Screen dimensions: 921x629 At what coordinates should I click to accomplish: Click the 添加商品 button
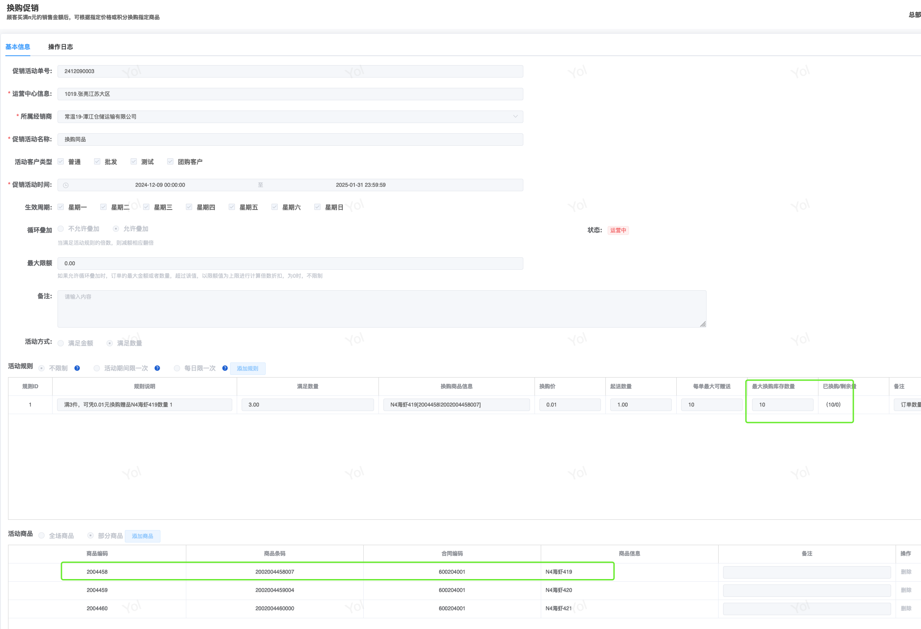142,536
